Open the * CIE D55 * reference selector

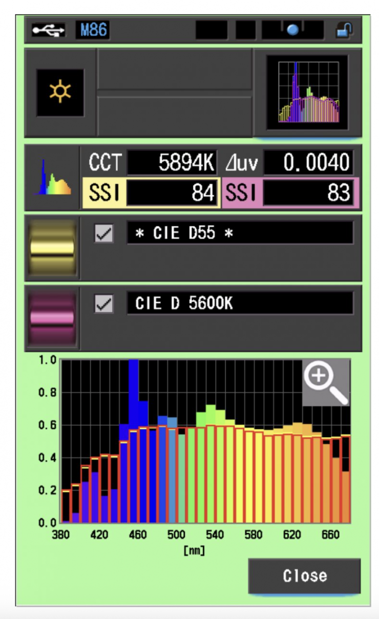240,233
